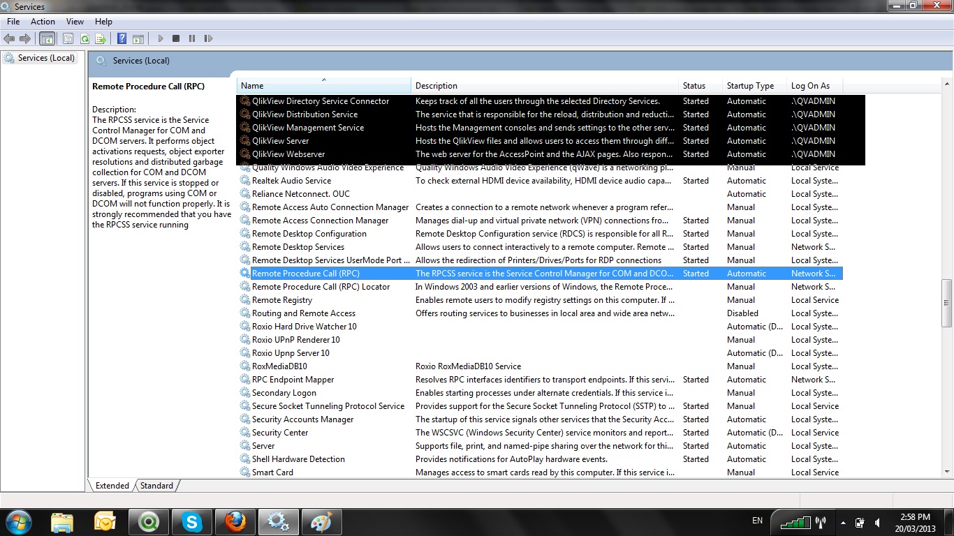Viewport: 954px width, 536px height.
Task: Select RPC Endpoint Mapper service
Action: tap(540, 380)
